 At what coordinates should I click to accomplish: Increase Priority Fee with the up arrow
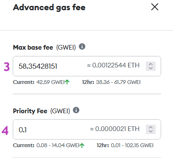click(151, 127)
